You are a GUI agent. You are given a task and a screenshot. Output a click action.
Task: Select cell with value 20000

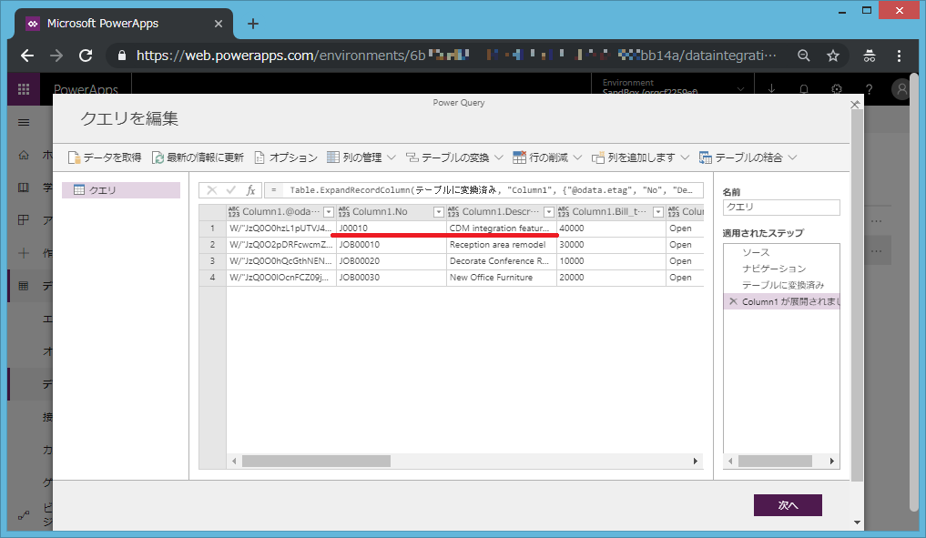point(611,278)
